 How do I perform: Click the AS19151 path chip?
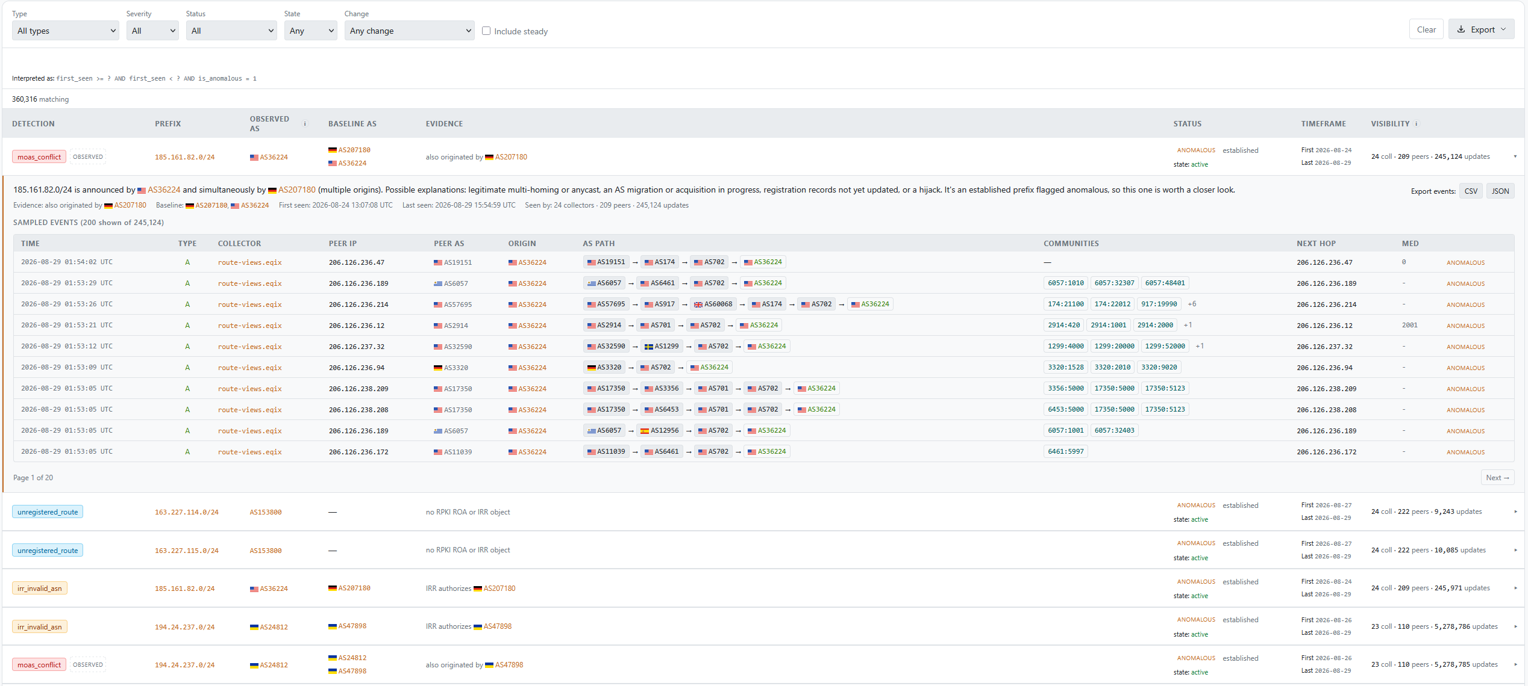pyautogui.click(x=606, y=262)
